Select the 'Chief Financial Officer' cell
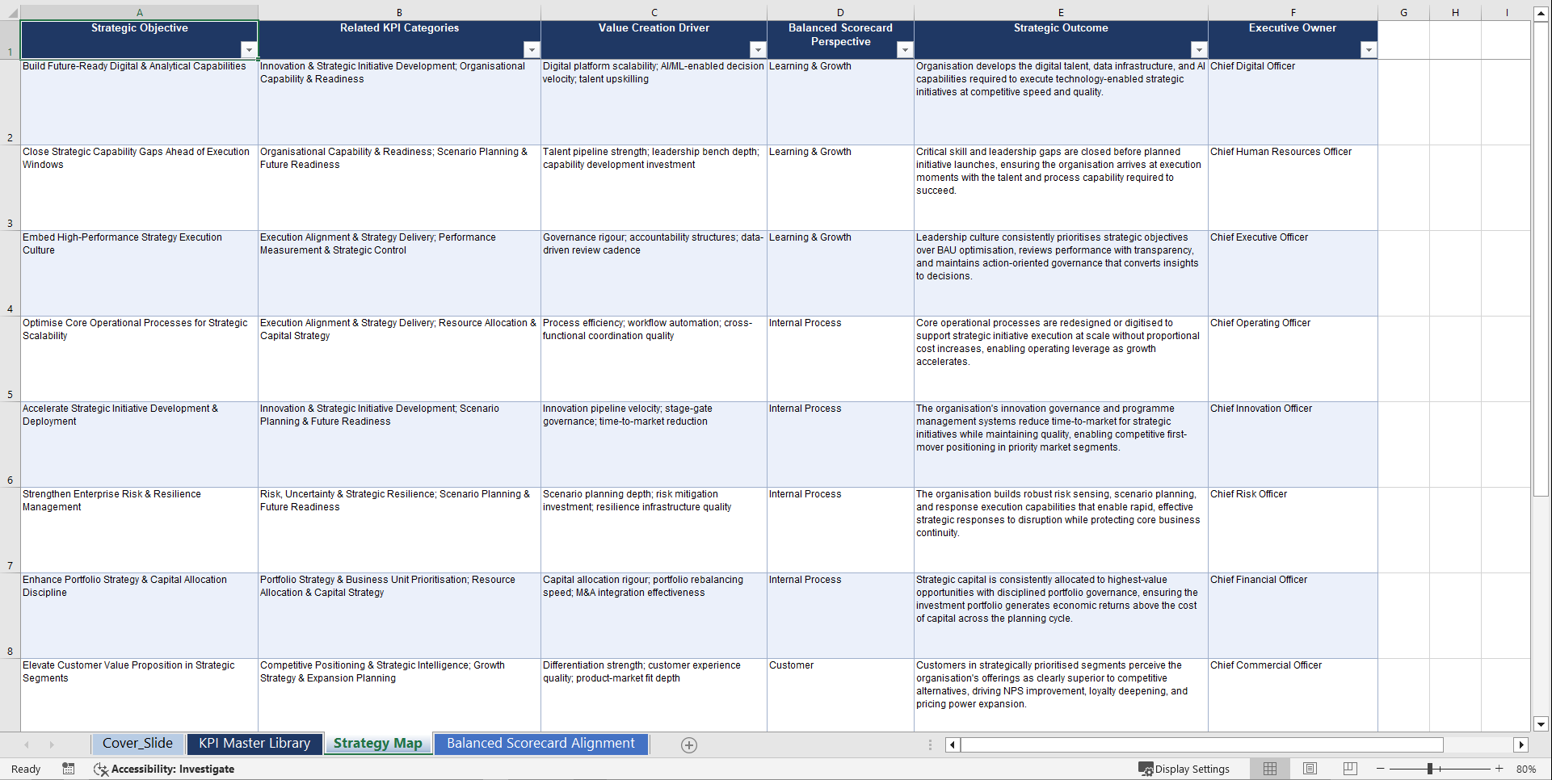This screenshot has height=780, width=1552. [1293, 615]
